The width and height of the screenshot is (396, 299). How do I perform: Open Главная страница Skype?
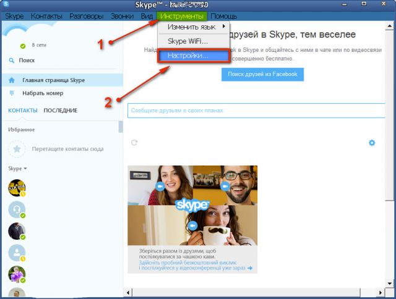tap(62, 80)
